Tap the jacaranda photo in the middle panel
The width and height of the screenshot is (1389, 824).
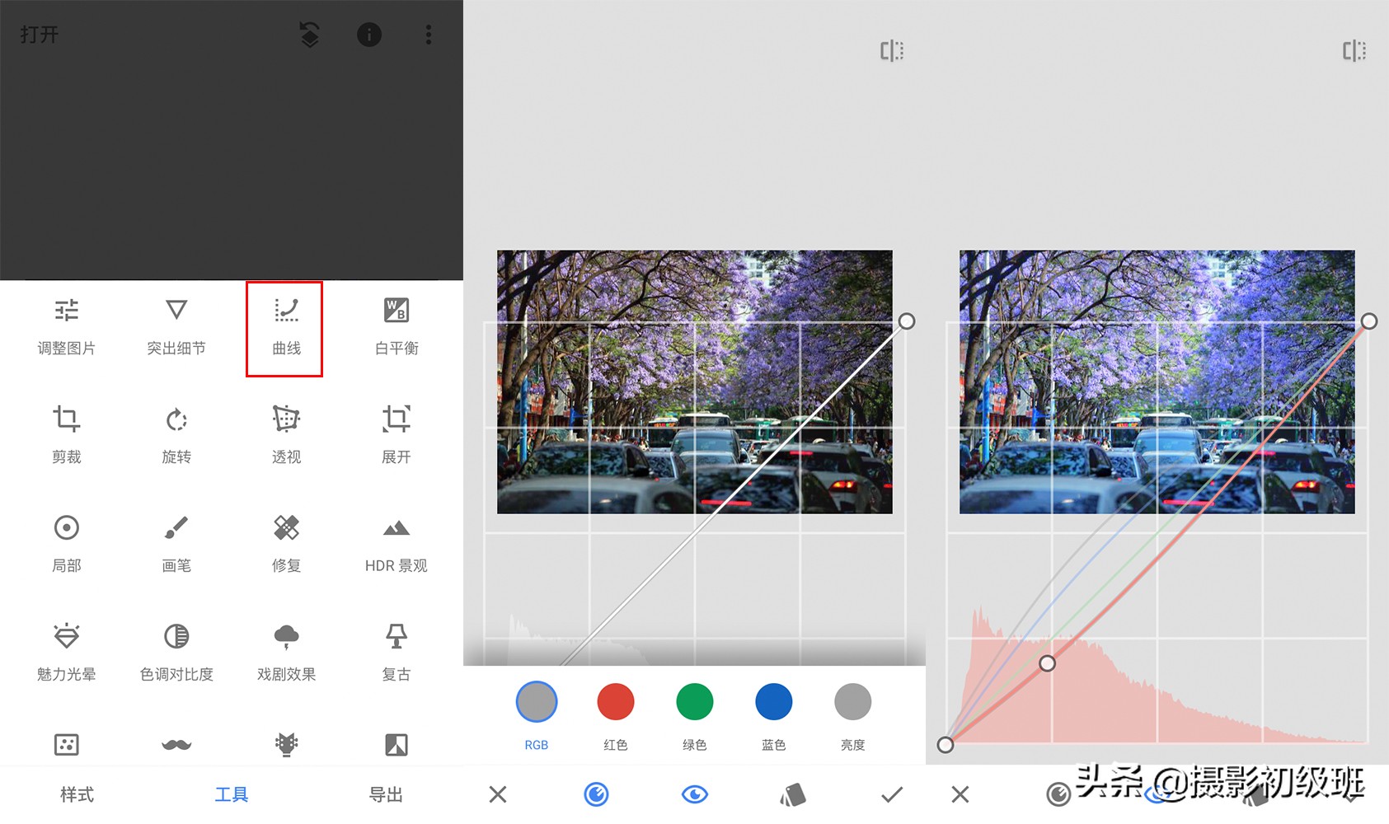click(x=695, y=382)
